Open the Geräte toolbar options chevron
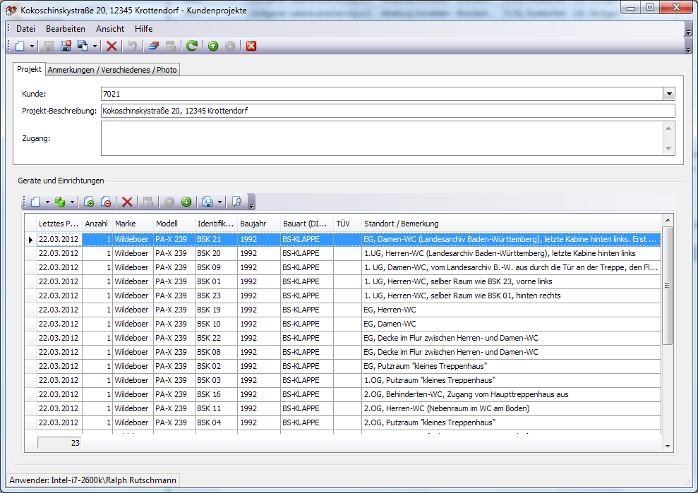The height and width of the screenshot is (493, 698). point(251,202)
